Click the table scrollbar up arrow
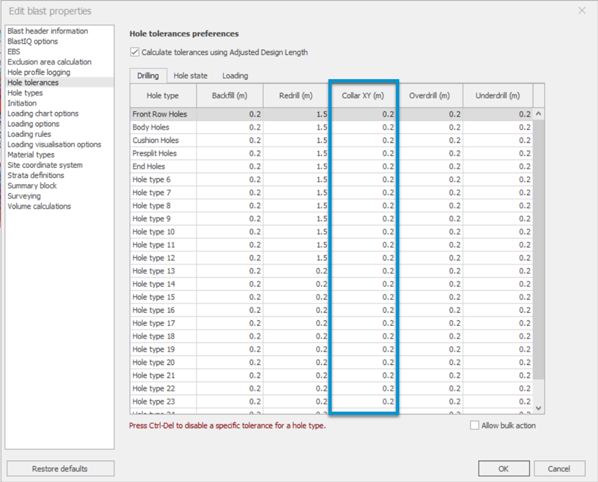 (x=539, y=114)
